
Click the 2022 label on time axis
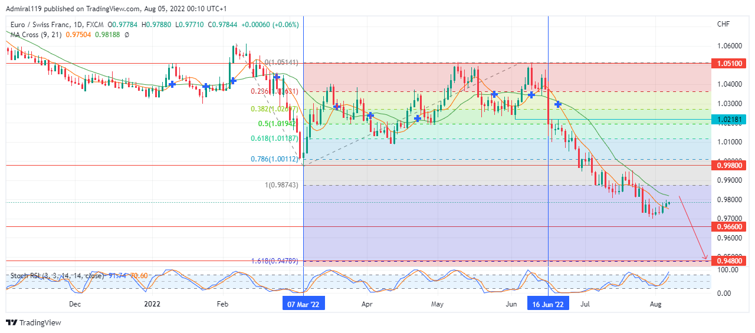point(152,304)
